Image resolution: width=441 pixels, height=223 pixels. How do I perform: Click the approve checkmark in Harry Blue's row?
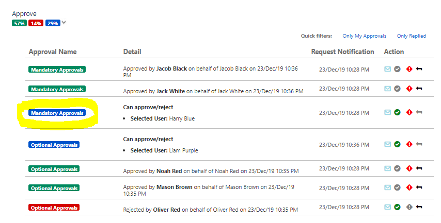point(397,112)
